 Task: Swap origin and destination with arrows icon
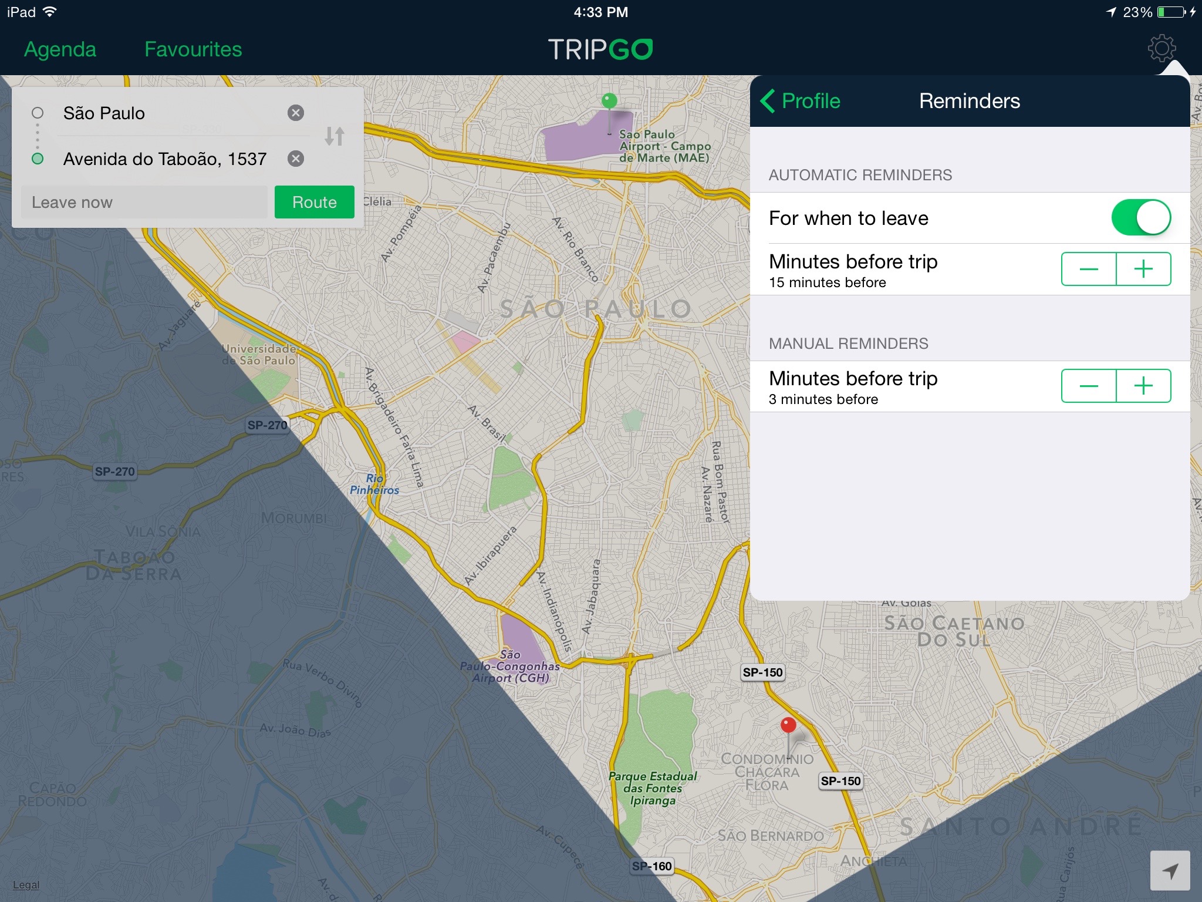coord(335,136)
